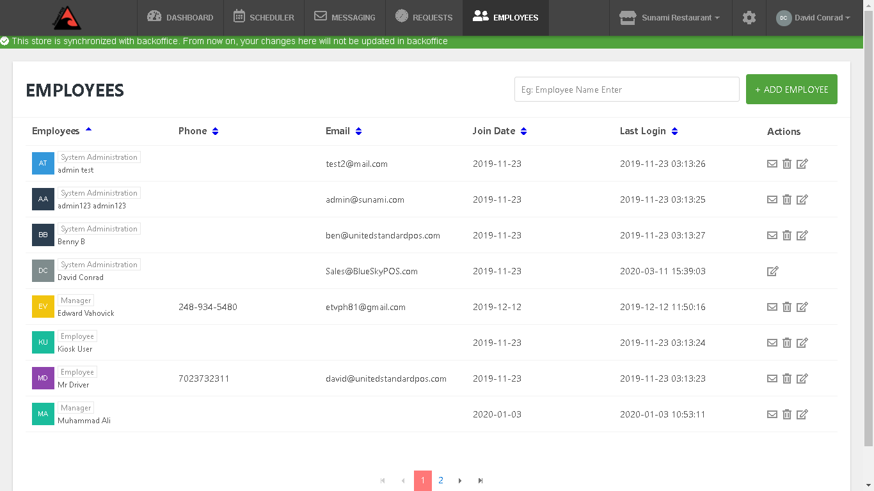Click last login 2020-03-11 15:39:03
The width and height of the screenshot is (874, 491).
point(663,271)
